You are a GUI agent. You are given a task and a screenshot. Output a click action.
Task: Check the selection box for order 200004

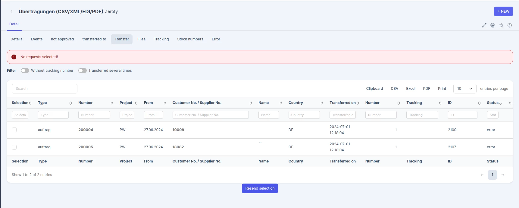14,130
